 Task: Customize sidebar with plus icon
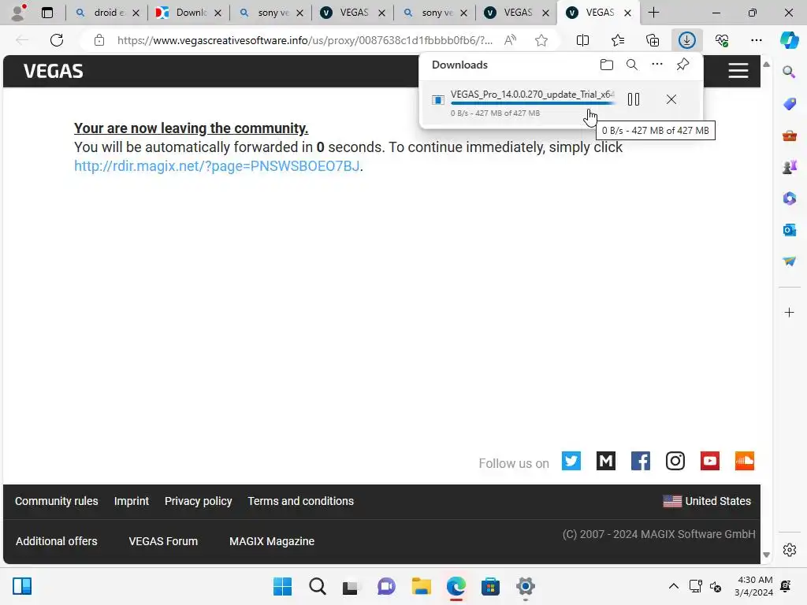click(789, 312)
